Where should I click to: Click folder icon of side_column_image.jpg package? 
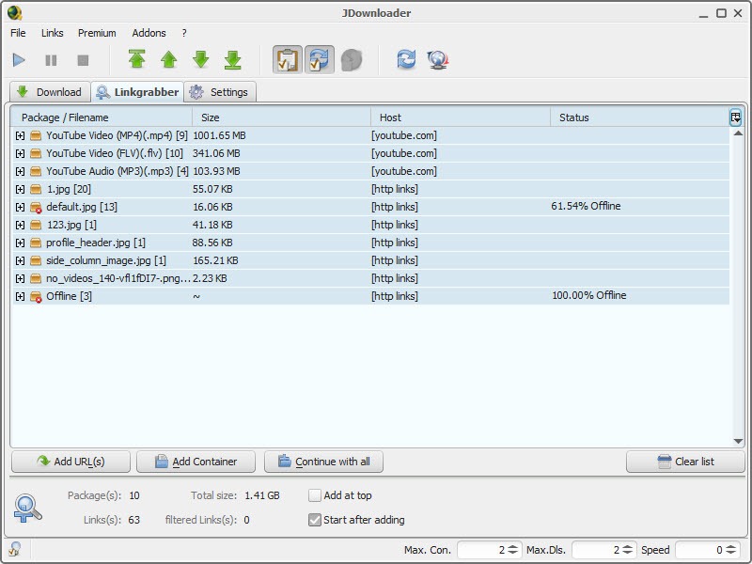click(36, 260)
